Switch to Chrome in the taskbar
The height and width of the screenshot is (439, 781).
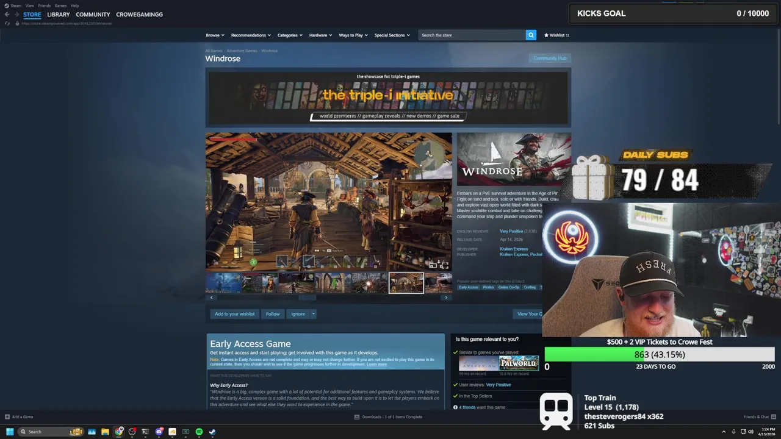(x=118, y=432)
